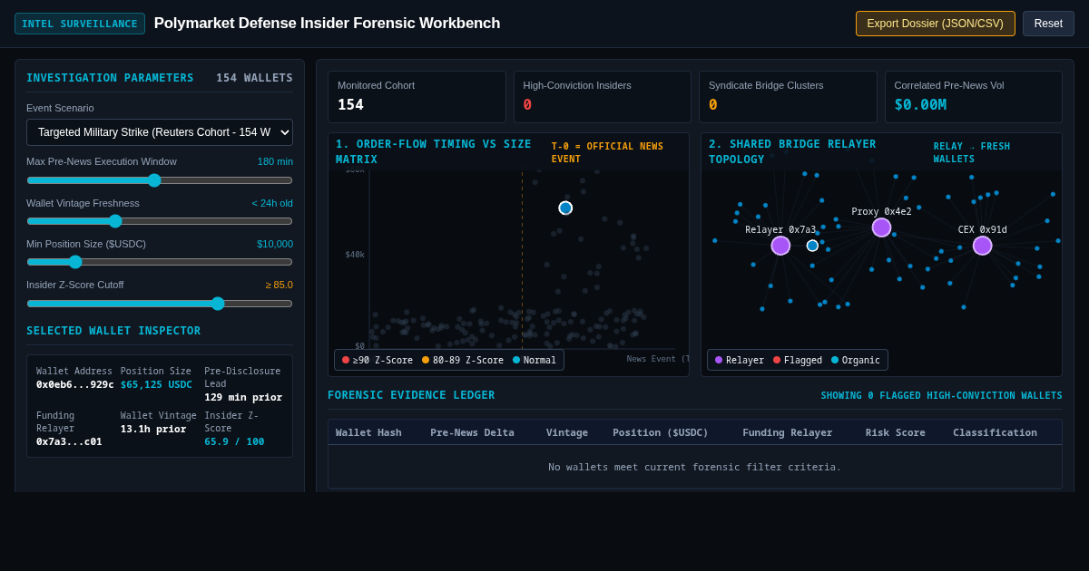
Task: Click the Reset button
Action: tap(1048, 24)
